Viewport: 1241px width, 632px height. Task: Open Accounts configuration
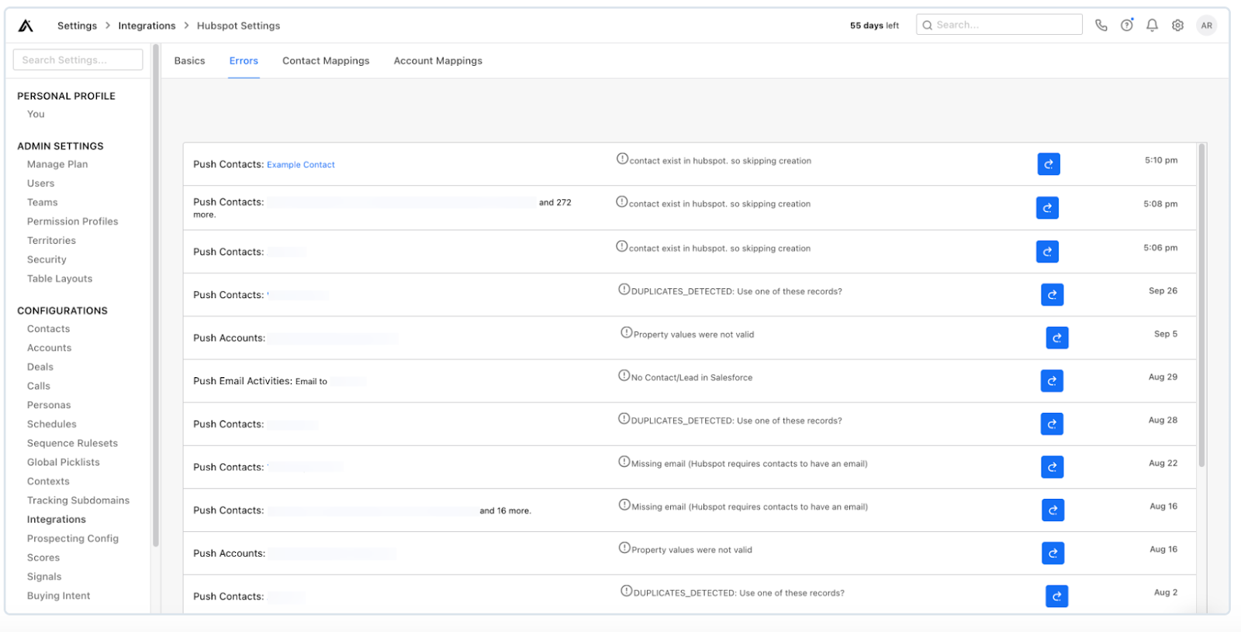click(x=49, y=348)
